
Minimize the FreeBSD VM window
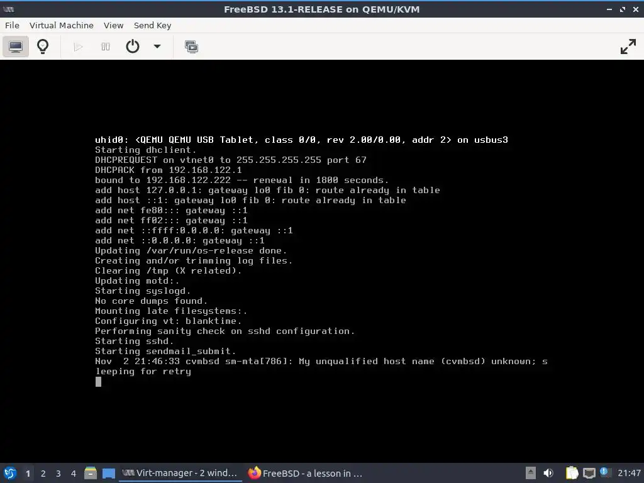[x=609, y=9]
